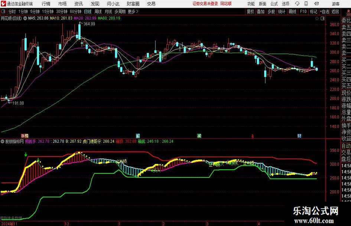The image size is (351, 226).
Task: Open the 公式 menu
Action: [274, 4]
